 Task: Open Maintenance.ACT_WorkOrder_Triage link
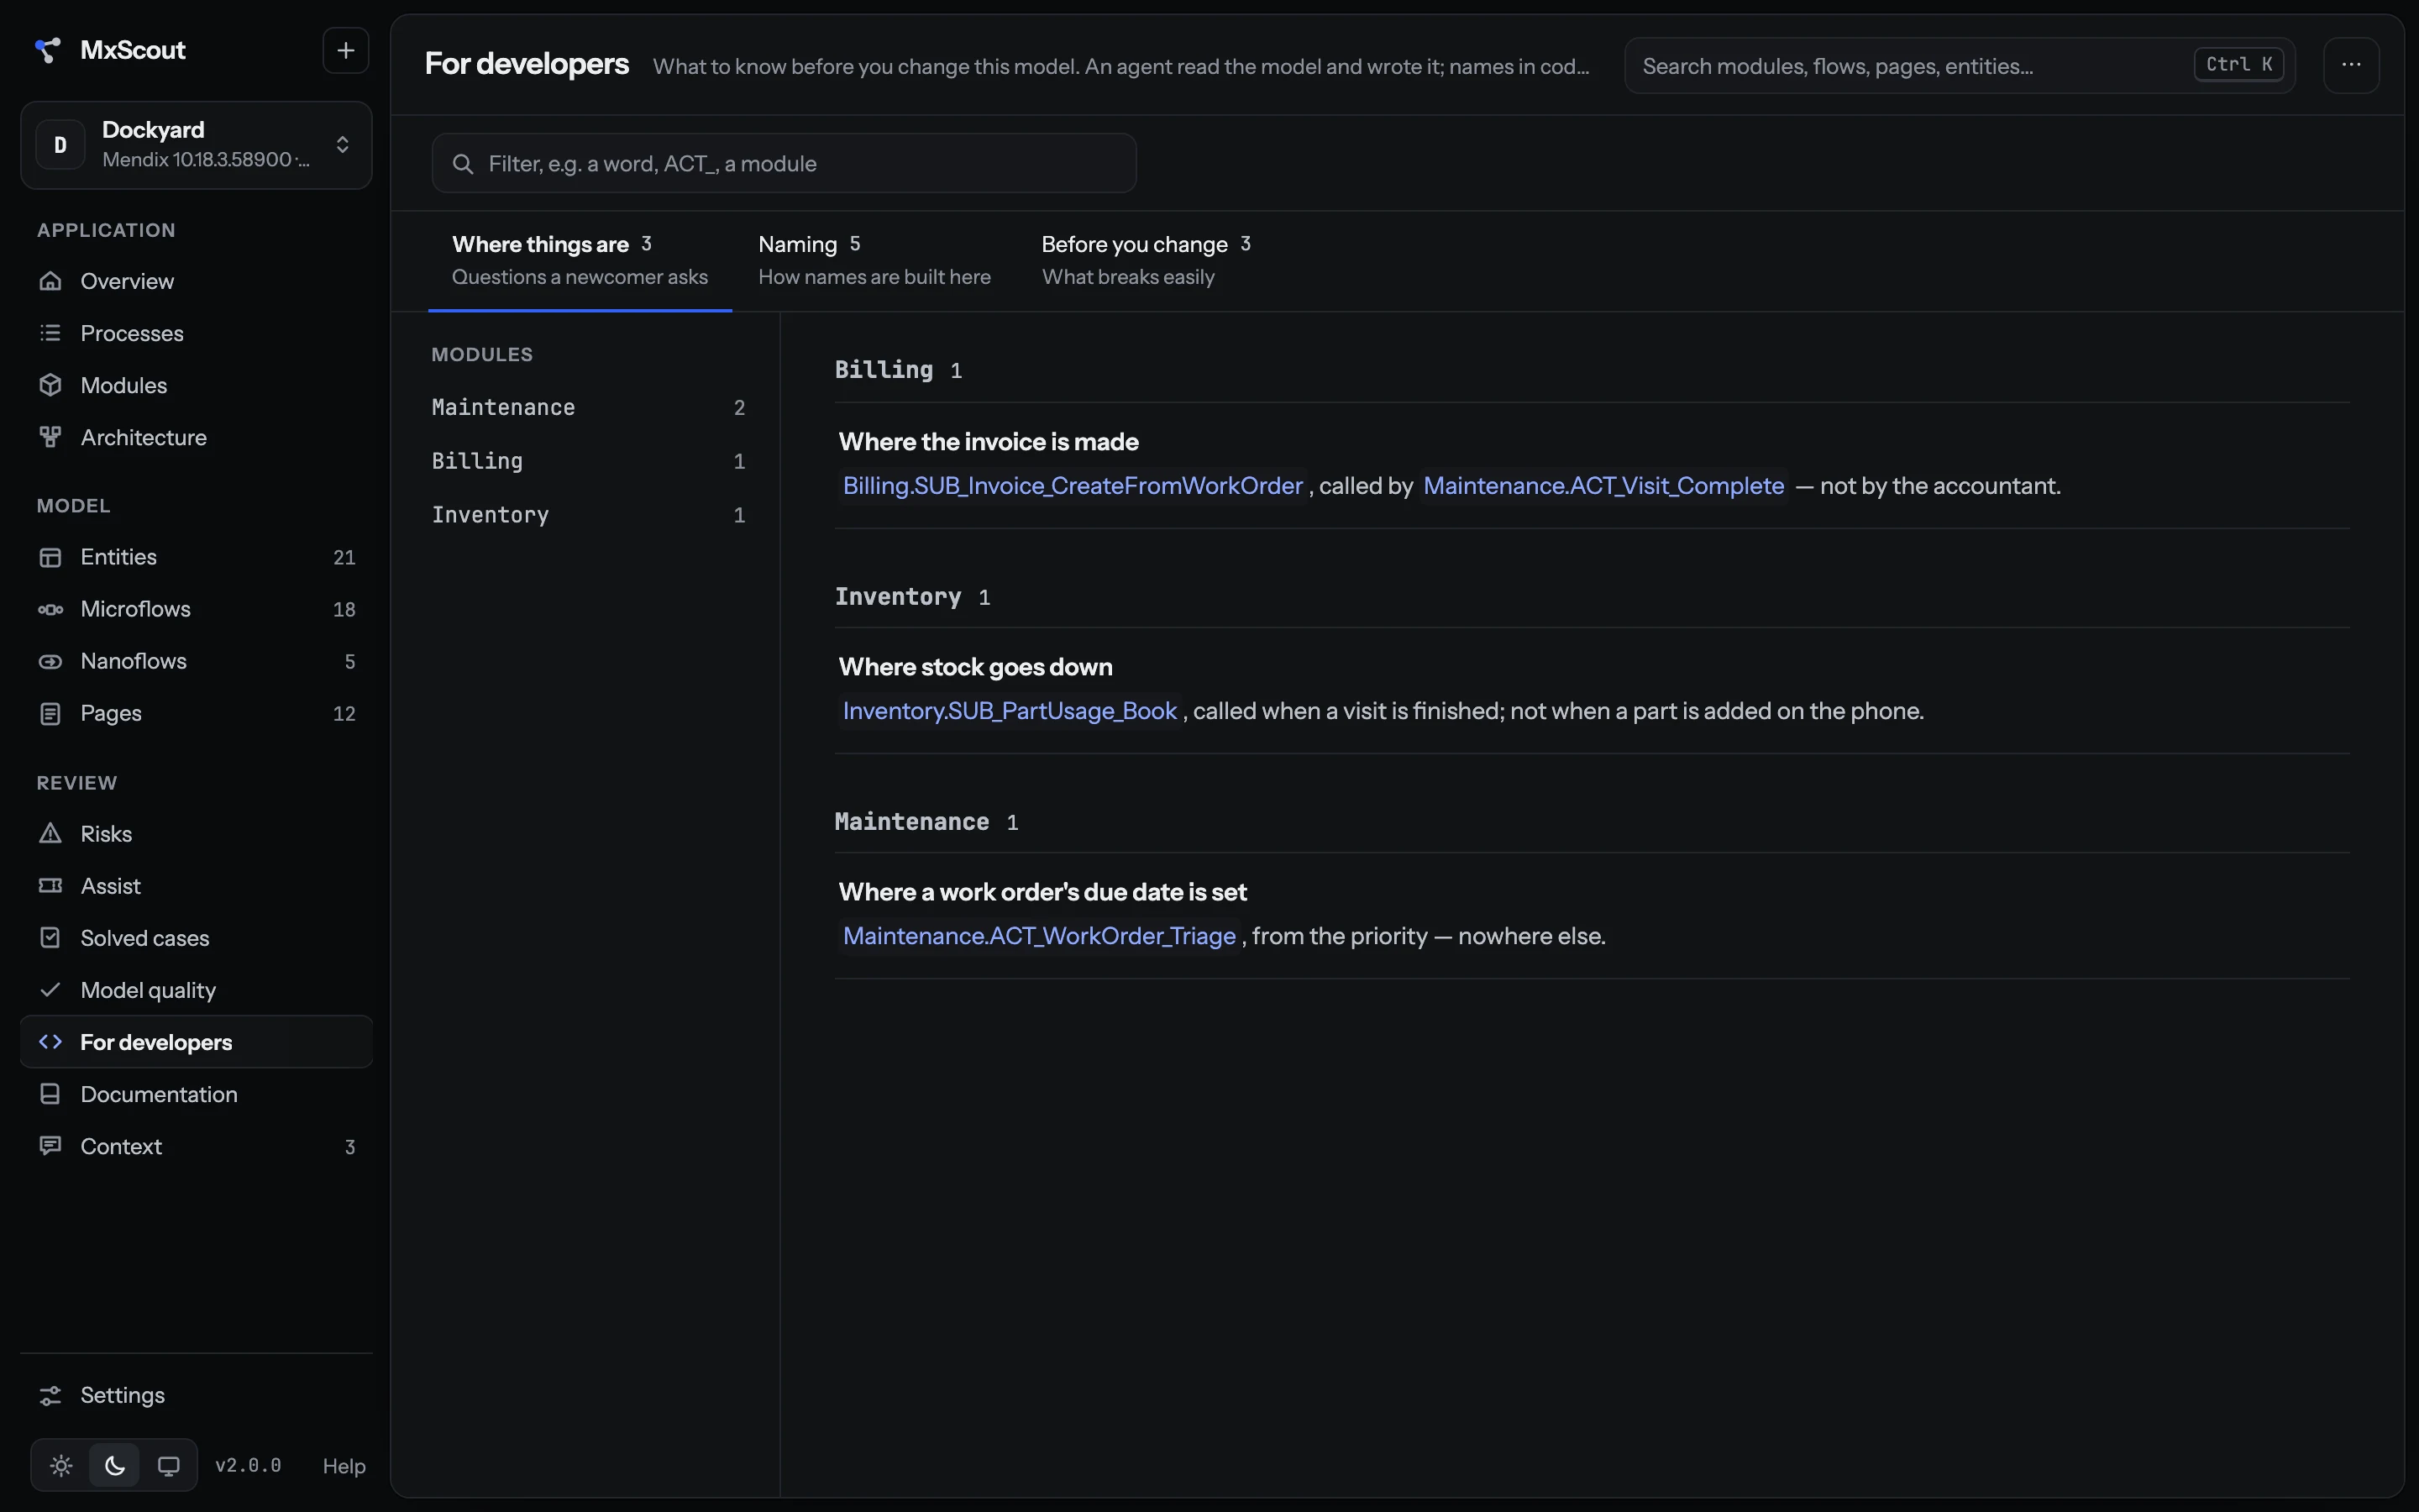[x=1040, y=936]
